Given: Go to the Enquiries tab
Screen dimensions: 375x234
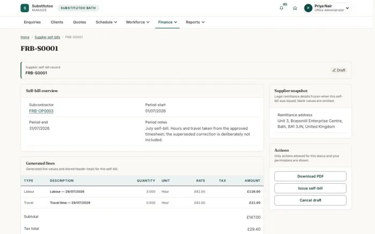Looking at the screenshot, I should tap(32, 22).
